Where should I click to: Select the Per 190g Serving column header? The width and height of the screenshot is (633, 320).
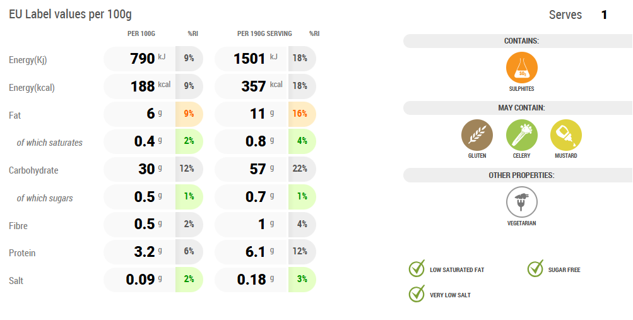pos(264,33)
